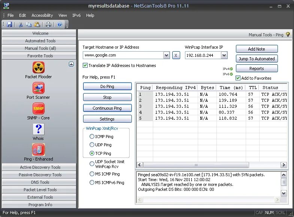This screenshot has width=294, height=217.
Task: Click the Do Ping button
Action: tap(107, 86)
